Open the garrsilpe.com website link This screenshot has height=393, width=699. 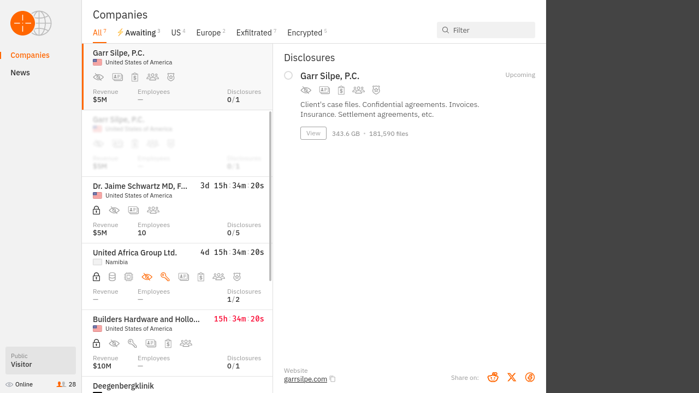point(305,379)
